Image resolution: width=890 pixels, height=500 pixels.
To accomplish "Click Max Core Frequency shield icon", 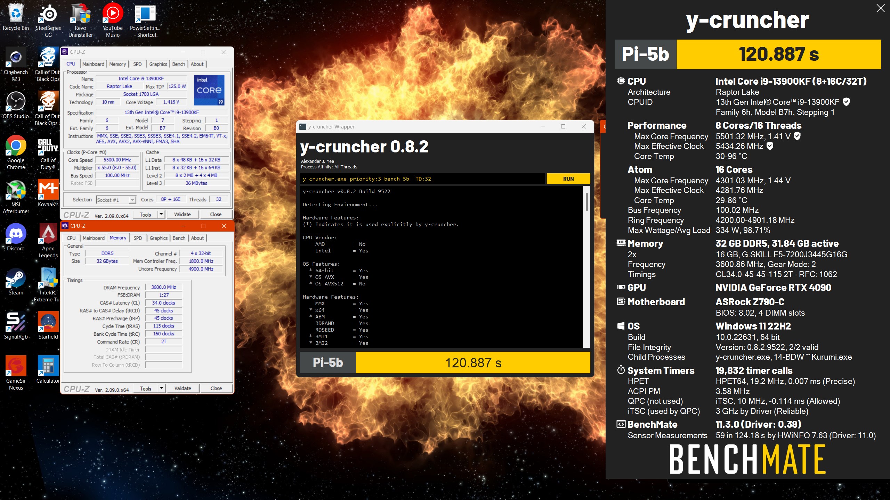I will point(797,136).
